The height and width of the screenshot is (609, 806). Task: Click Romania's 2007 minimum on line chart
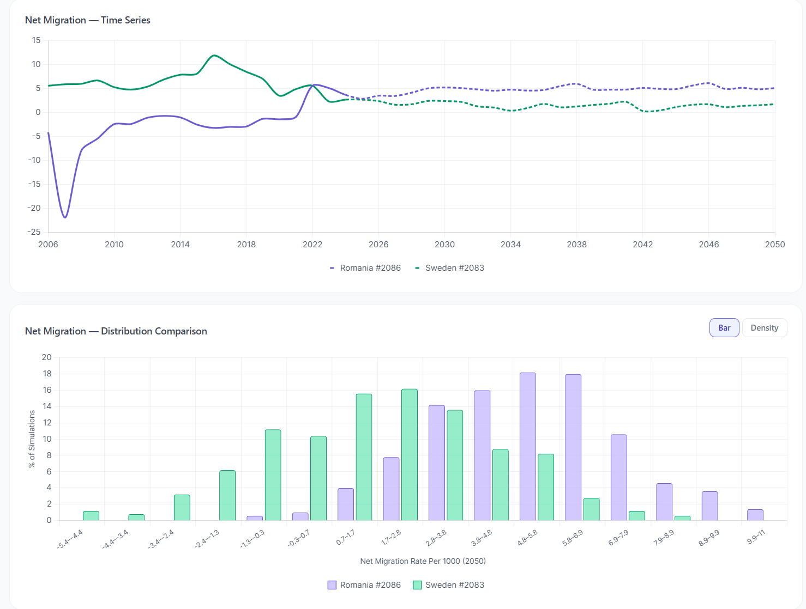tap(65, 217)
